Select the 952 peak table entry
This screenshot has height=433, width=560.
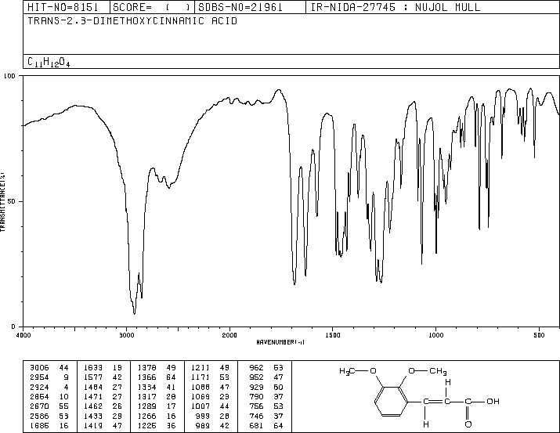[x=266, y=377]
